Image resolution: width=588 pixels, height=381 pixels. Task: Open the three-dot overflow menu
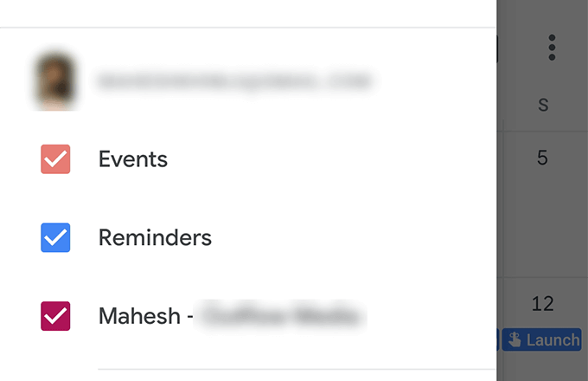[552, 48]
